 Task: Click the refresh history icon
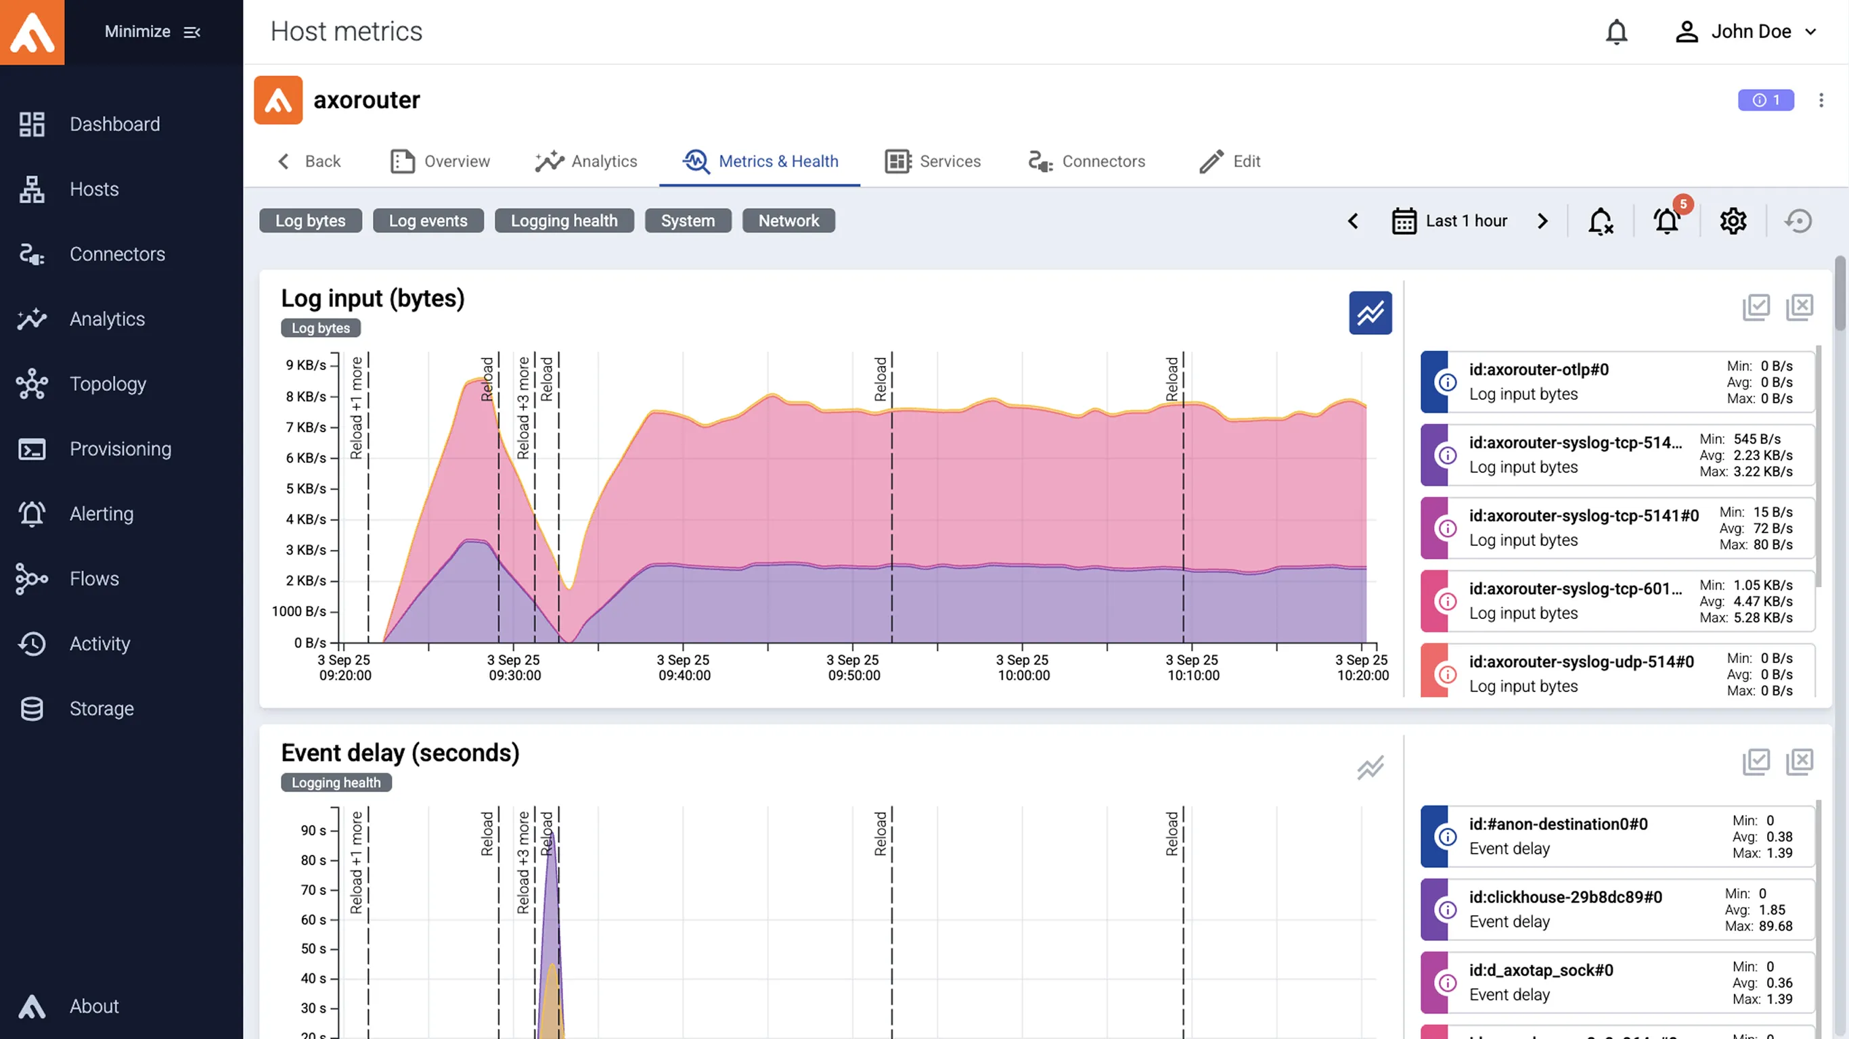1799,221
